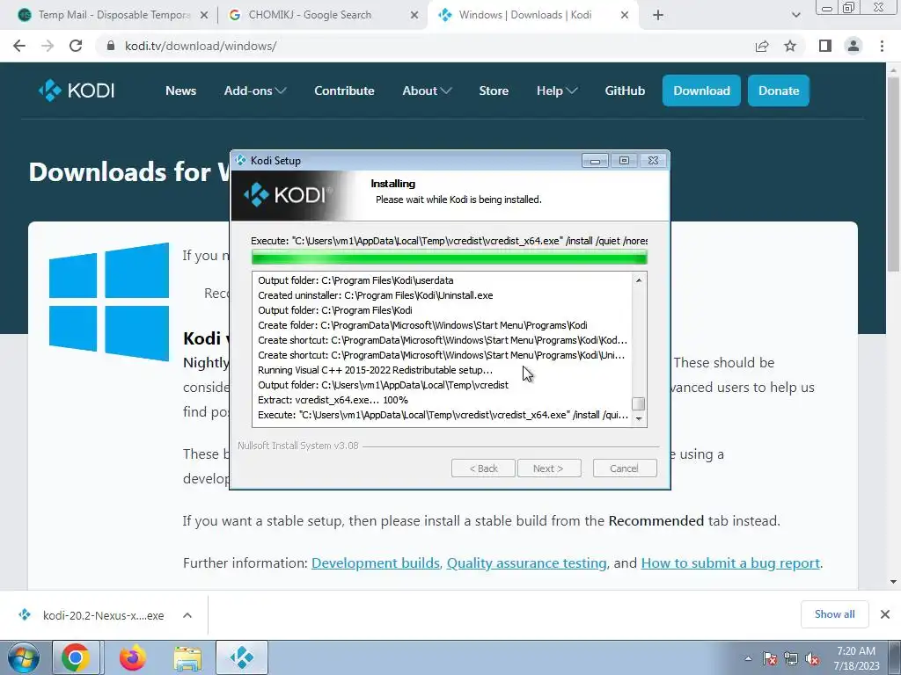The width and height of the screenshot is (901, 675).
Task: Click the address bar URL field
Action: click(425, 46)
